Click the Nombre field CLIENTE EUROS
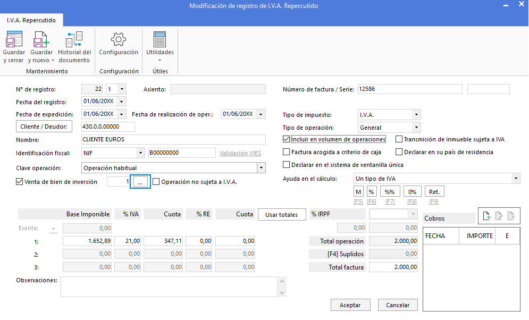Viewport: 529px width, 320px height. click(173, 140)
